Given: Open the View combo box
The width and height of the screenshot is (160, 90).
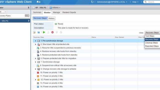Looking at the screenshot, I should (152, 33).
